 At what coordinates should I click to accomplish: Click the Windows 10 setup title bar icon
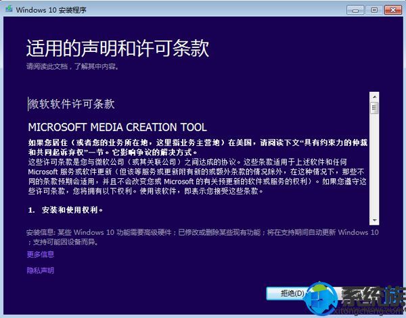tap(9, 9)
